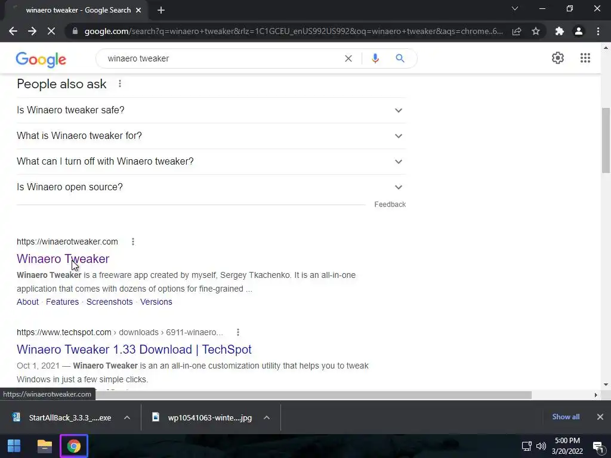Stop loading the page
Screen dimensions: 611x458
[51, 31]
